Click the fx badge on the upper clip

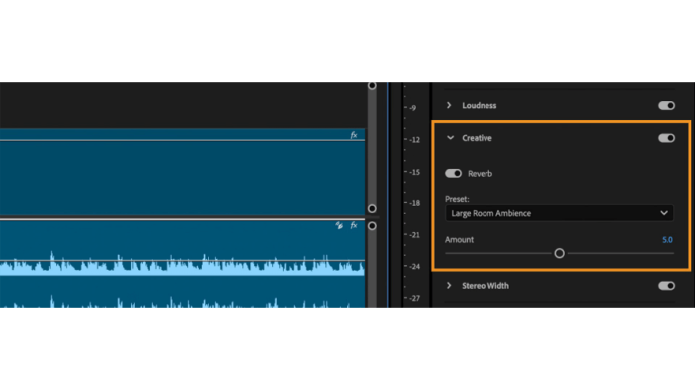point(354,135)
